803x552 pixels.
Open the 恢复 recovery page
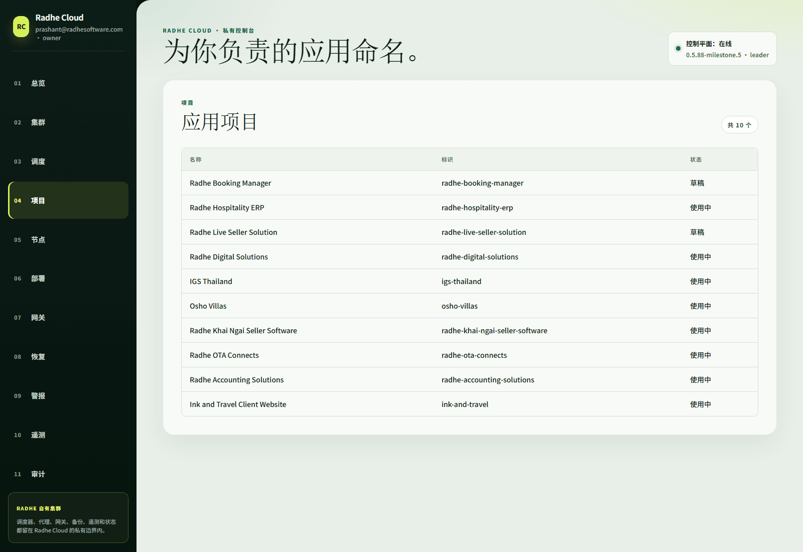(x=68, y=357)
